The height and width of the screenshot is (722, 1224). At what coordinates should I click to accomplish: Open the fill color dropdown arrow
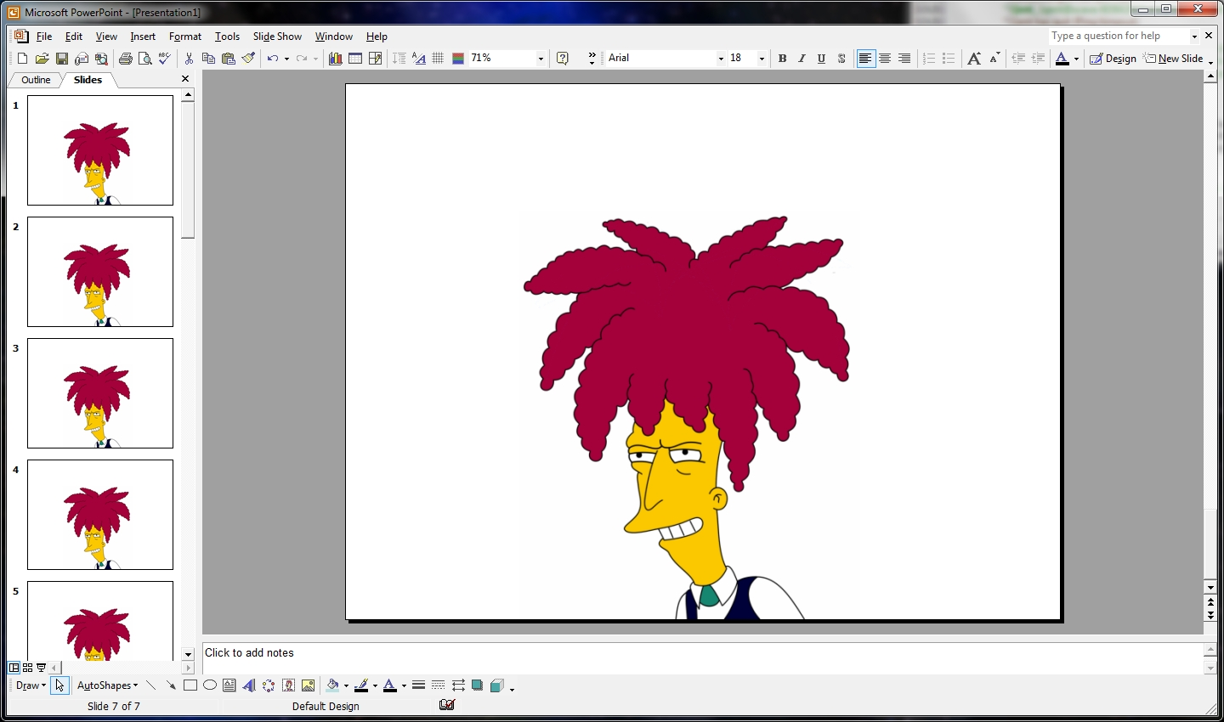pyautogui.click(x=346, y=685)
